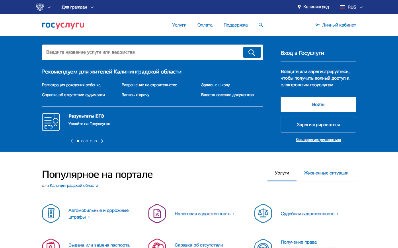Change the region from Калининград
This screenshot has height=248, width=398.
point(316,7)
